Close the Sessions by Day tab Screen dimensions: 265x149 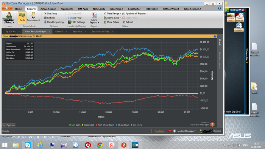[112, 31]
